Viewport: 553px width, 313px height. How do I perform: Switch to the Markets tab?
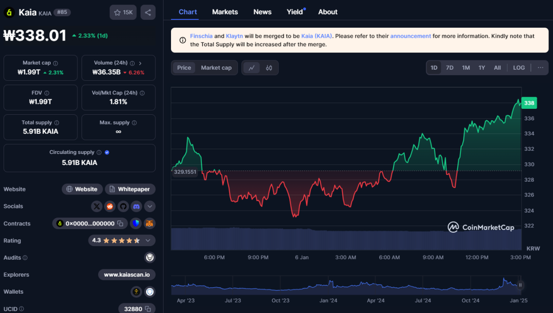tap(225, 12)
